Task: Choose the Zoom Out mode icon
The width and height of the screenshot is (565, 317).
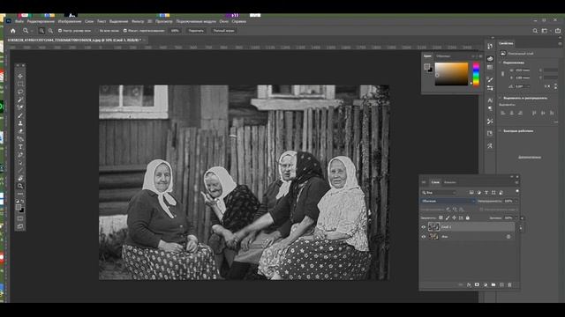Action: coord(50,31)
